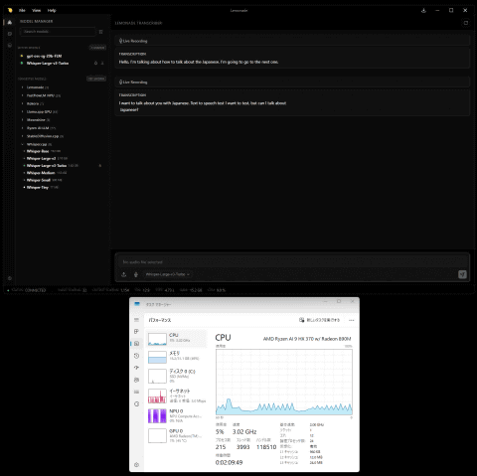Select the memory performance item in Task Manager
This screenshot has height=476, width=477.
(x=176, y=357)
